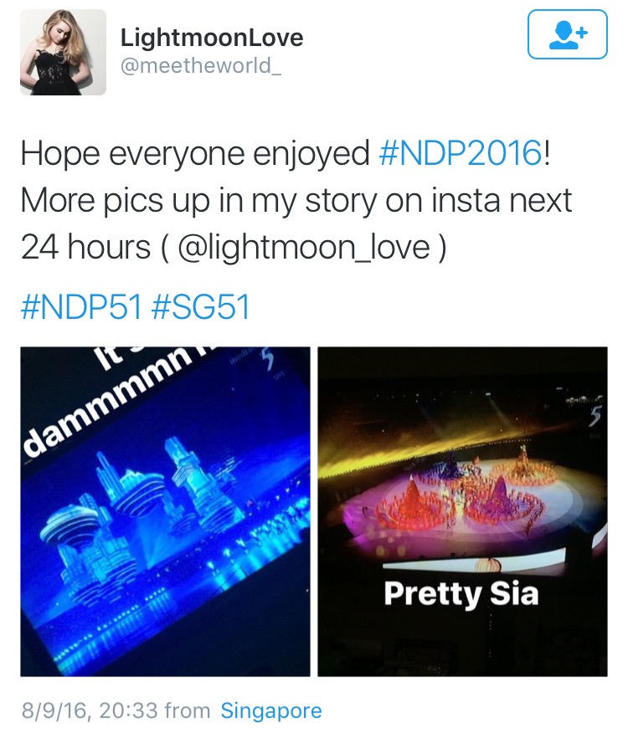View the blue skyline photo
Screen dimensions: 628x739
(x=166, y=511)
